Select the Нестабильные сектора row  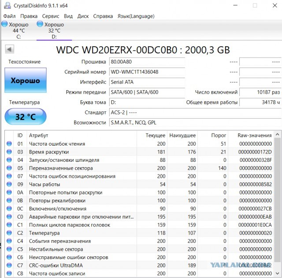coord(139,249)
